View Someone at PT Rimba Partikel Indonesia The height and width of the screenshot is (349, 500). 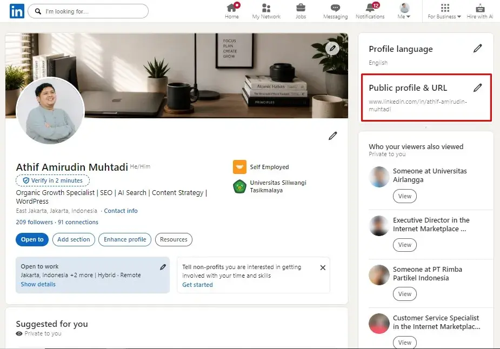[405, 294]
